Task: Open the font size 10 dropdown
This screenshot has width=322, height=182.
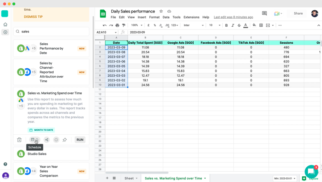Action: click(x=215, y=25)
